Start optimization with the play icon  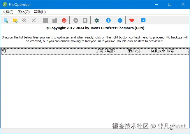76,20
